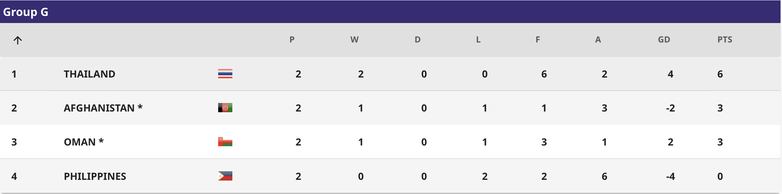This screenshot has width=782, height=194.
Task: Click the Thailand flag icon
Action: point(225,74)
